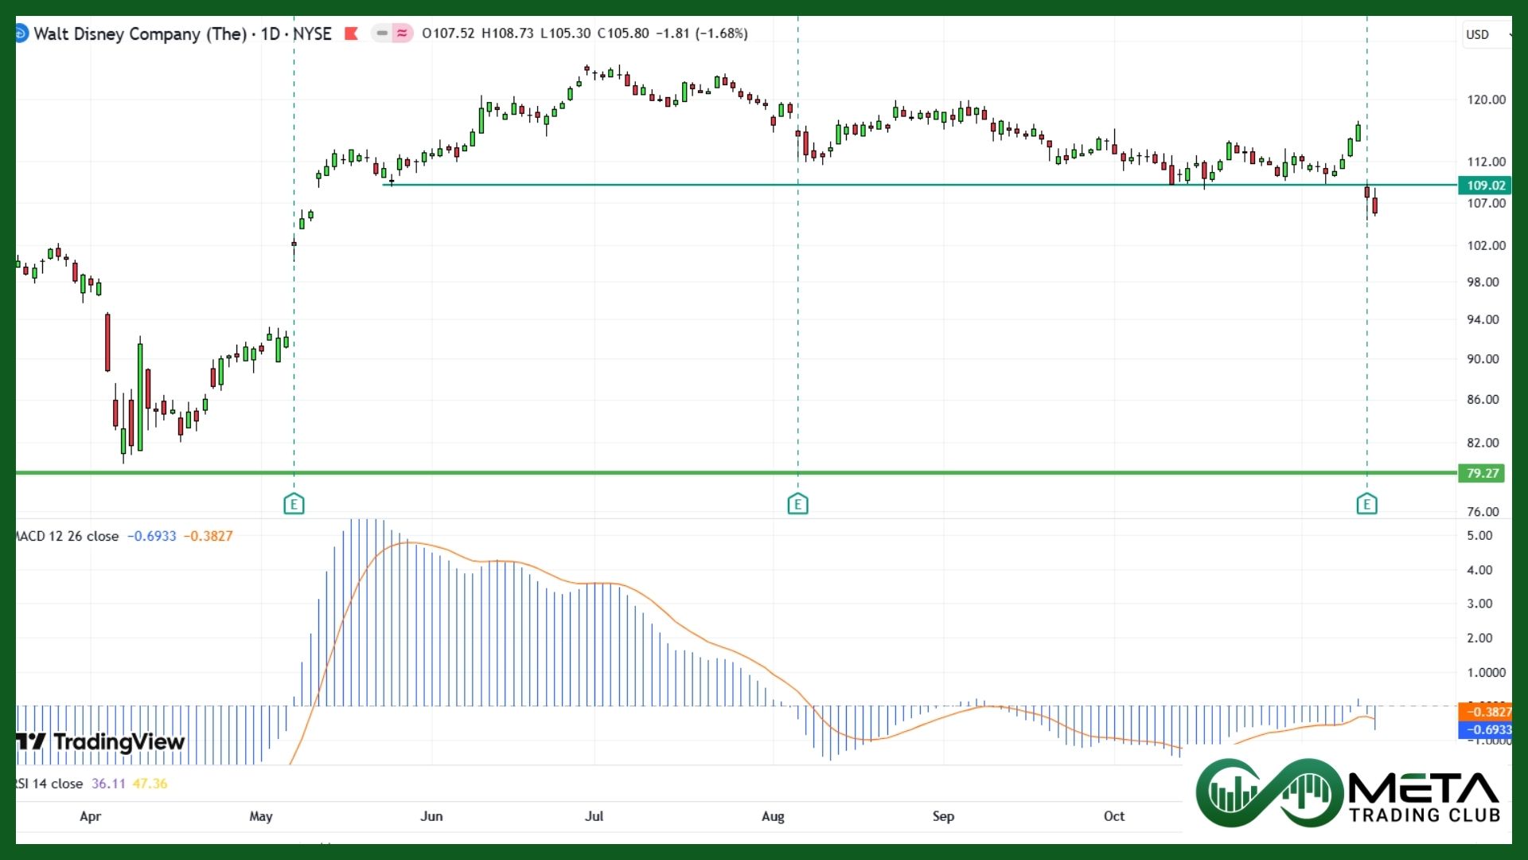Open the USD currency dropdown

[x=1485, y=34]
